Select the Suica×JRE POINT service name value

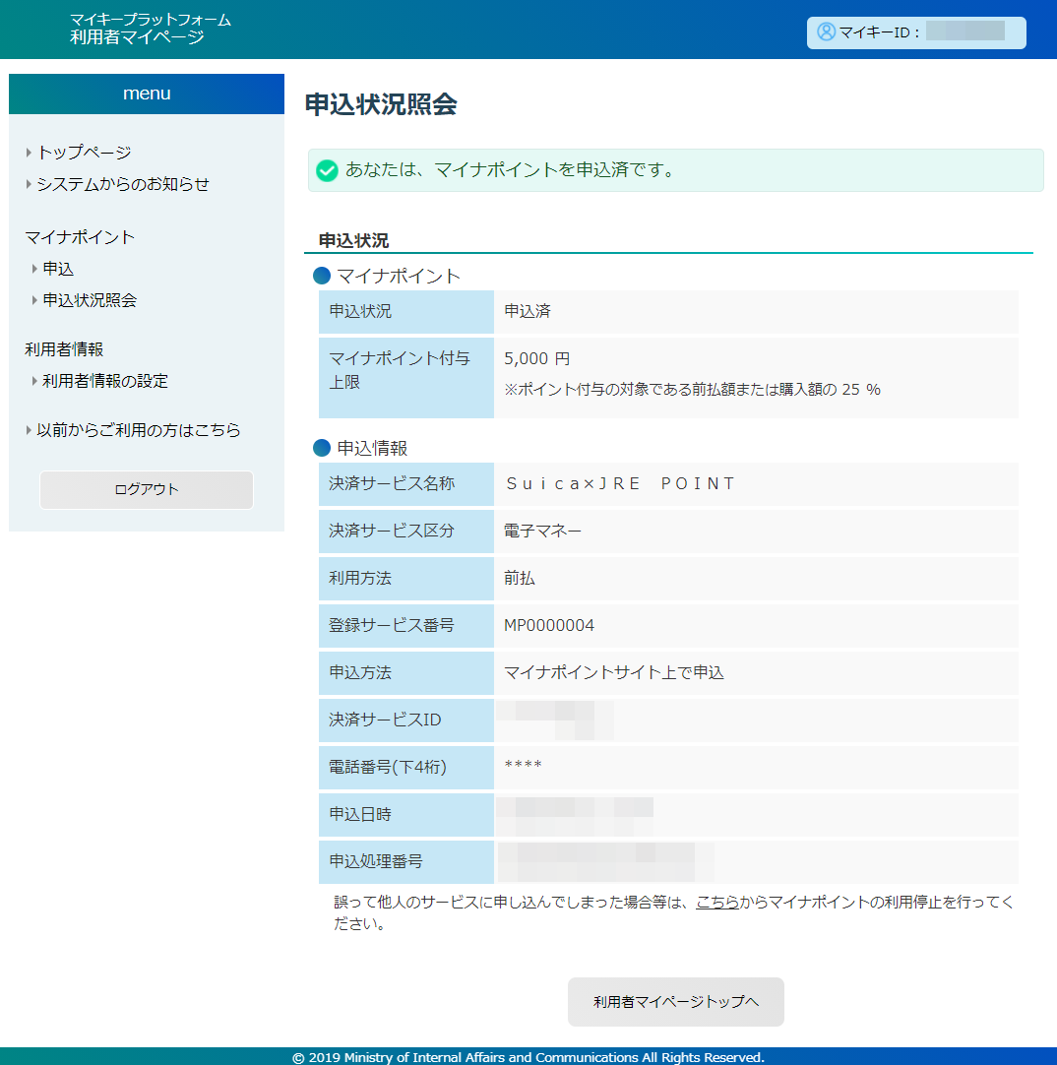619,483
